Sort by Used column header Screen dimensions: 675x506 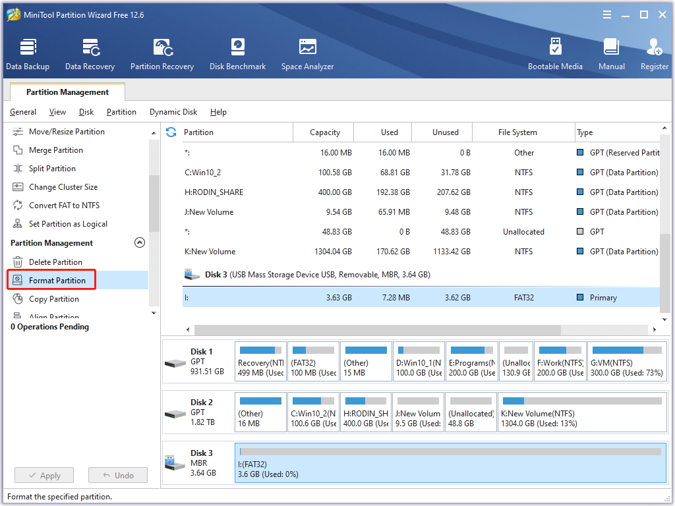point(383,132)
